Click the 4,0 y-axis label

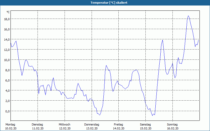coord(7,91)
